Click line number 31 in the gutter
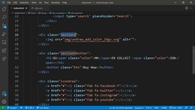Screen dimensions: 195x110 pyautogui.click(x=16, y=58)
